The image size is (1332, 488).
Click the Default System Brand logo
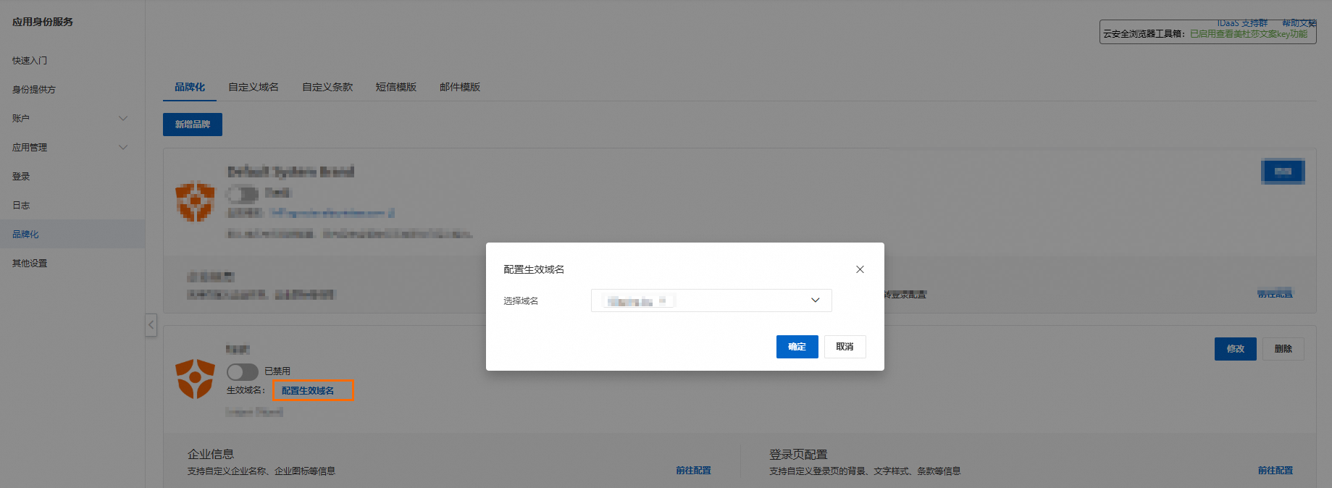(196, 201)
